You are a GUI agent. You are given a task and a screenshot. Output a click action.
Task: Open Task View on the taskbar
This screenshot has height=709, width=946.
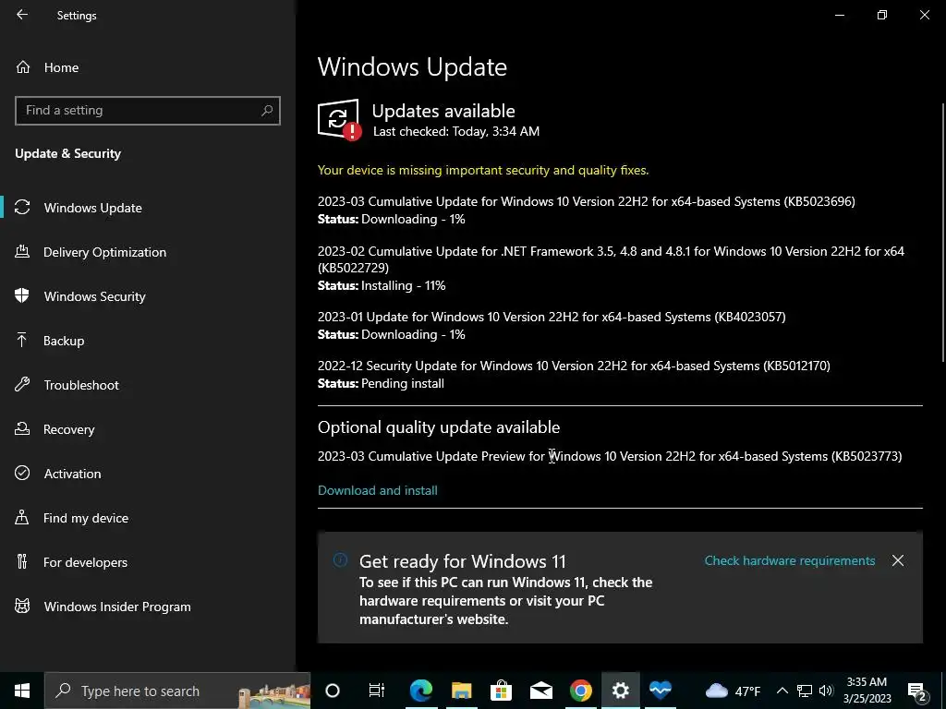coord(377,691)
